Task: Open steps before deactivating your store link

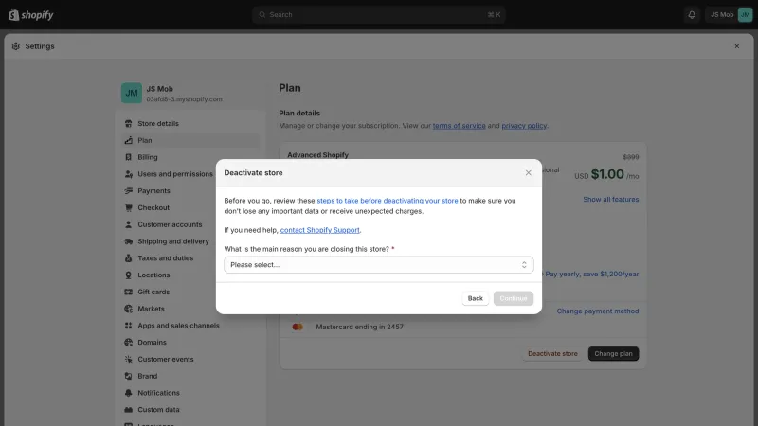Action: click(388, 201)
